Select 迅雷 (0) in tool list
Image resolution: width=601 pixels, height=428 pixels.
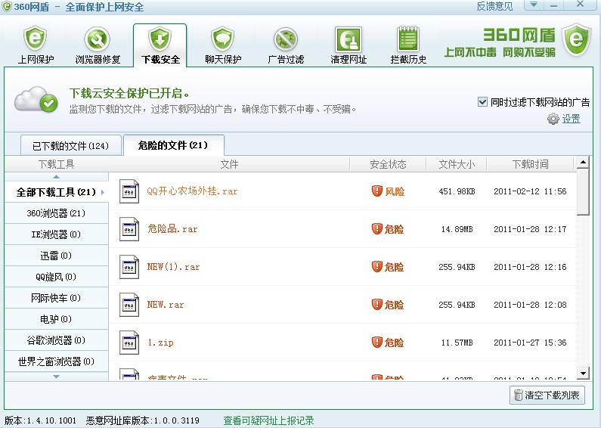pyautogui.click(x=57, y=256)
